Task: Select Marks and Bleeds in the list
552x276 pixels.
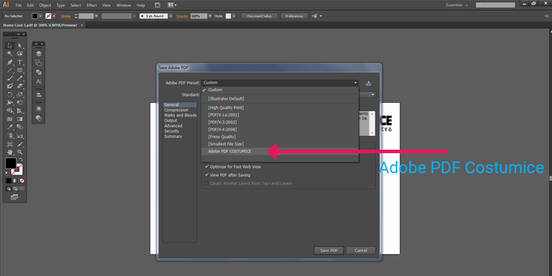Action: 180,115
